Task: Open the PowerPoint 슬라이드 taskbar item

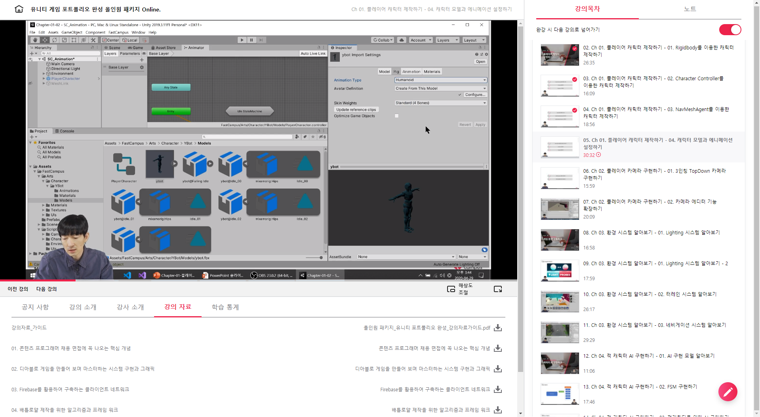Action: click(223, 275)
